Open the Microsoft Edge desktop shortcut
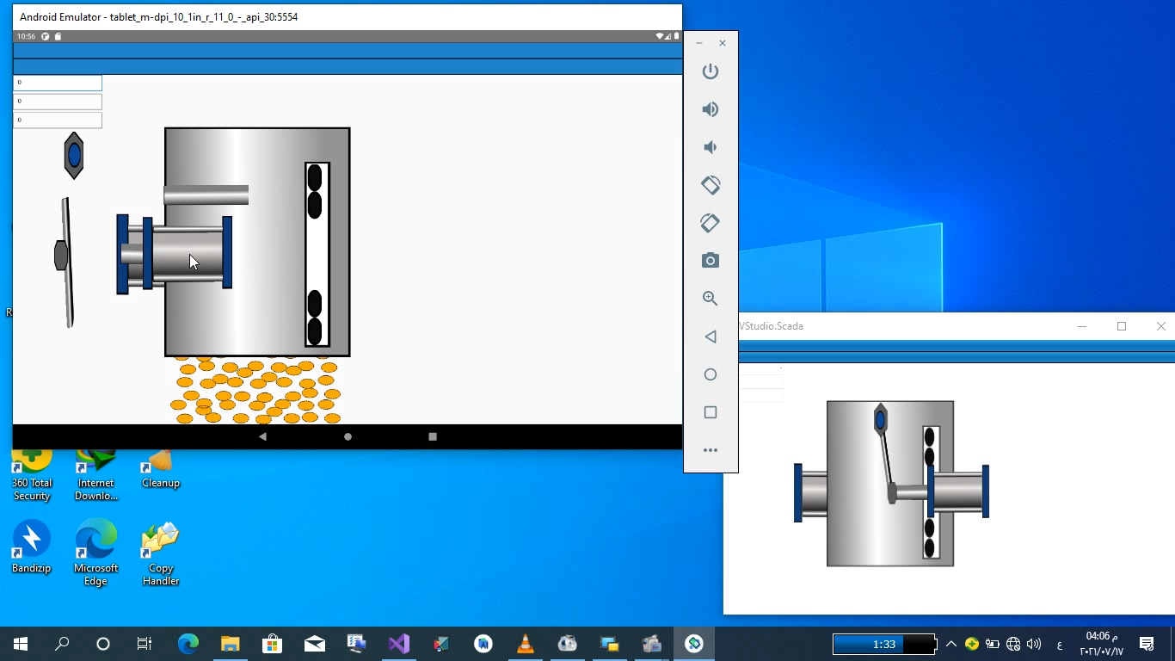1175x661 pixels. [96, 553]
